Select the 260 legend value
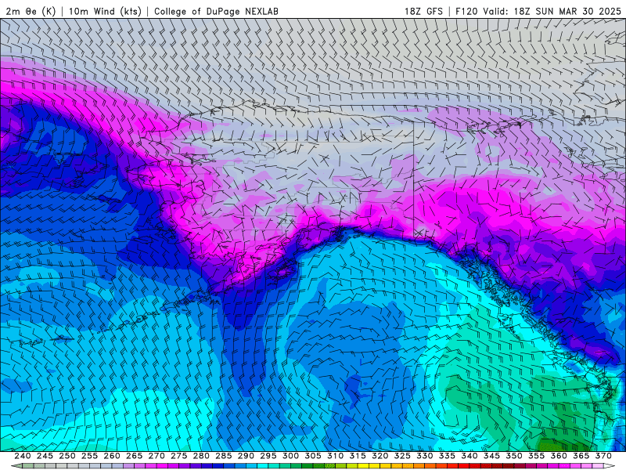Screen dimensions: 626x470 click(112, 456)
